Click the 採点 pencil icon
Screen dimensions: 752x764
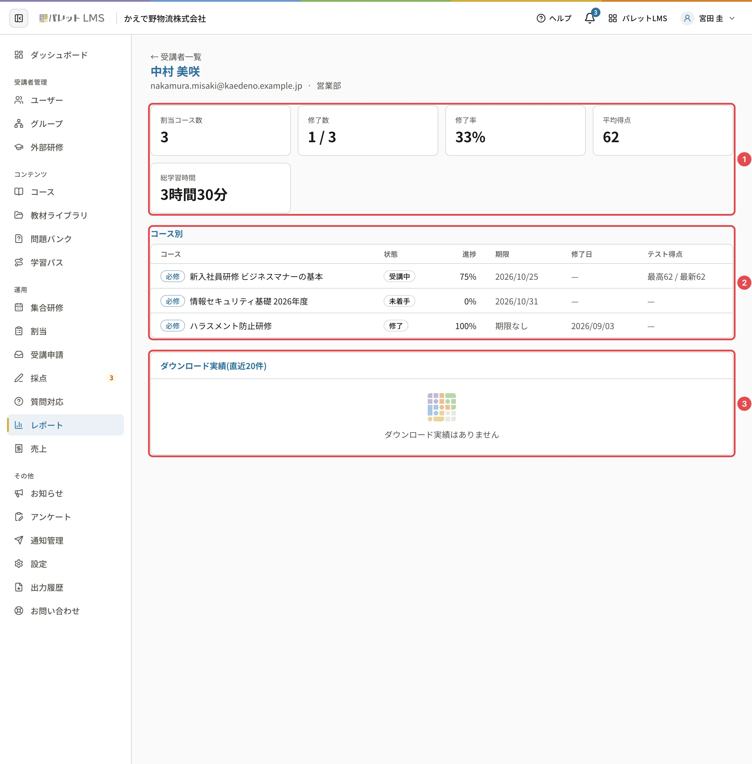point(19,378)
